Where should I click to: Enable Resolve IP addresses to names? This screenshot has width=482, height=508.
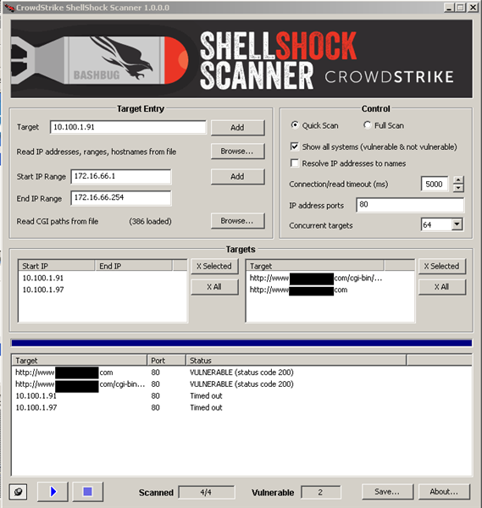click(294, 163)
